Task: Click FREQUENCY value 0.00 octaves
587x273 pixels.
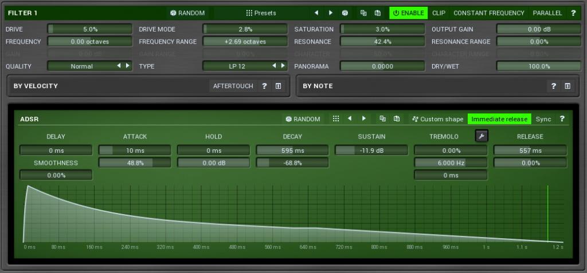Action: click(x=90, y=42)
